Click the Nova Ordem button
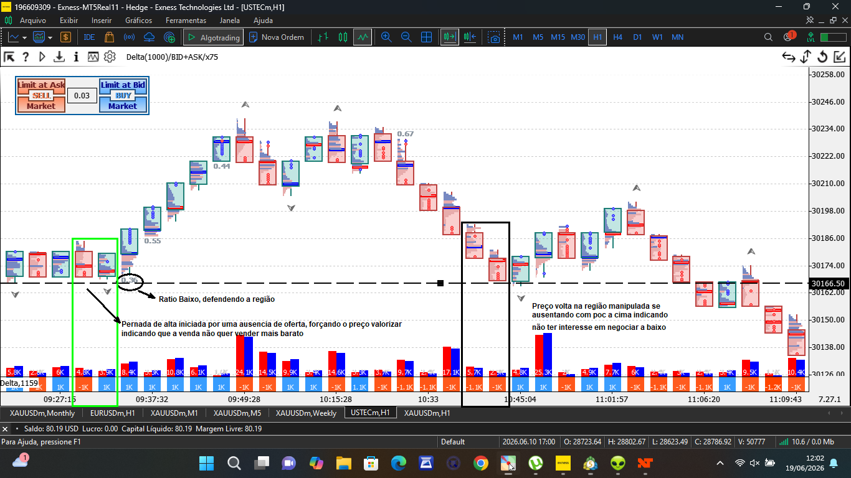851x478 pixels. (277, 37)
